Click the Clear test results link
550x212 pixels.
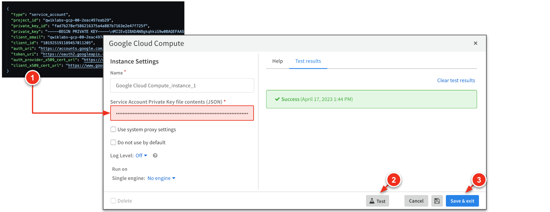(x=456, y=80)
